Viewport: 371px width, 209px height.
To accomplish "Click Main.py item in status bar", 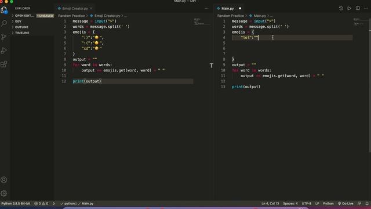I will pyautogui.click(x=86, y=204).
